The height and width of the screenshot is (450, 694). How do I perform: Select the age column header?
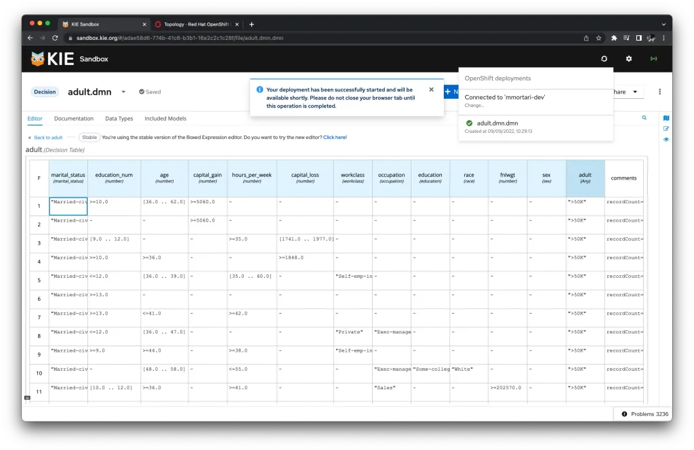[164, 178]
